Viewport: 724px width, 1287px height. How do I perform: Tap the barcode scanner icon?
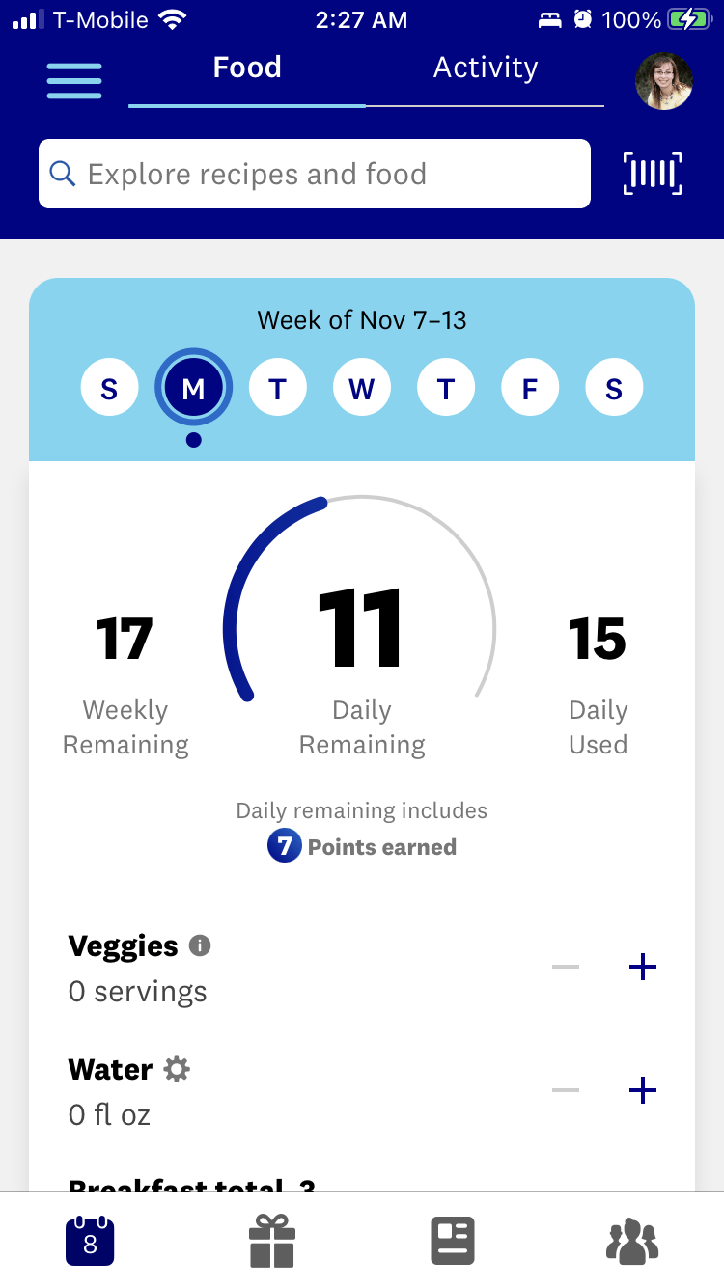[x=653, y=174]
